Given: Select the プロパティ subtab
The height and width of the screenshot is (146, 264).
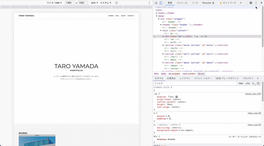Looking at the screenshot, I should (248, 79).
